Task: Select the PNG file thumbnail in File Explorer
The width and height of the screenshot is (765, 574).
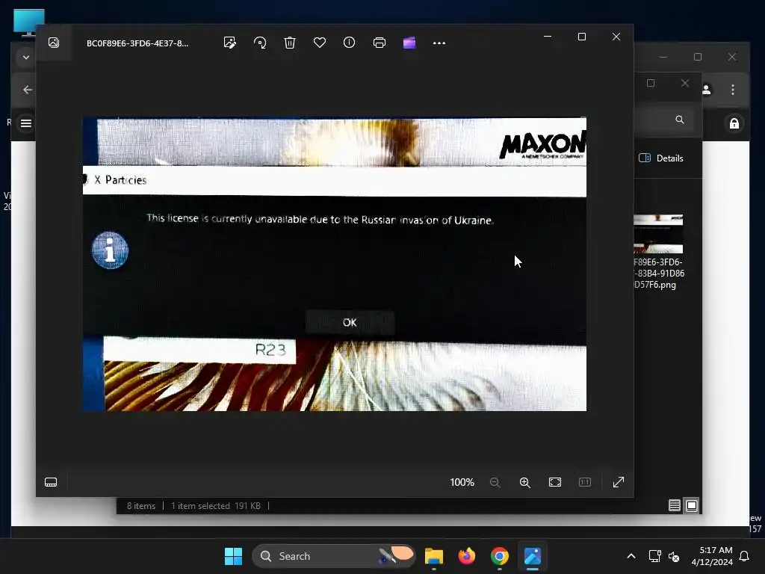Action: (x=658, y=234)
